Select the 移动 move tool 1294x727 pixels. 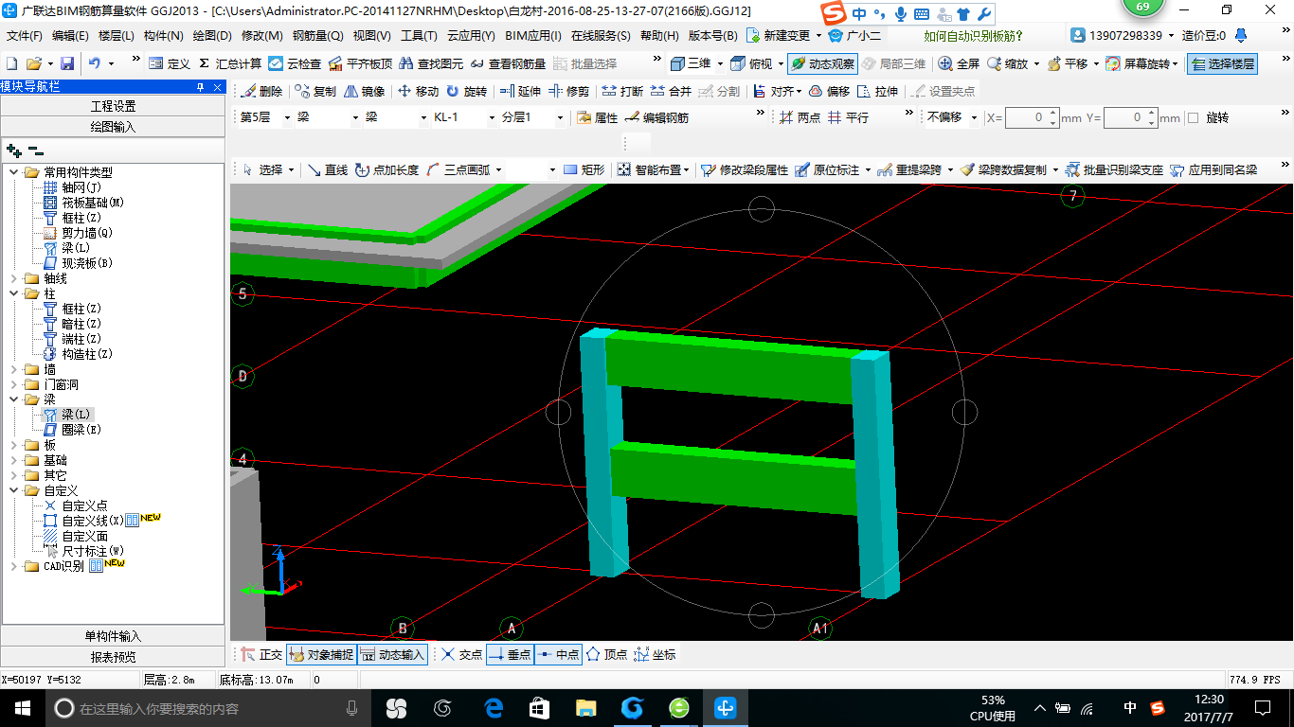click(x=418, y=92)
